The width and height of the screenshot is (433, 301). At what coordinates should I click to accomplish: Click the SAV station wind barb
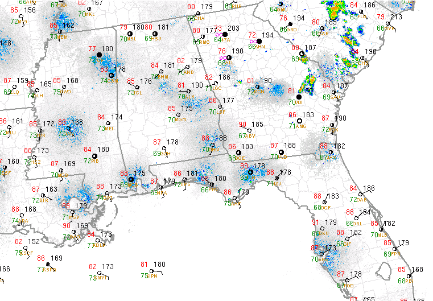coord(336,91)
